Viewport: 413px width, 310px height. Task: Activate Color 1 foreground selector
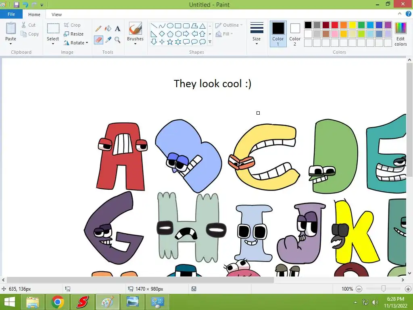pyautogui.click(x=278, y=34)
